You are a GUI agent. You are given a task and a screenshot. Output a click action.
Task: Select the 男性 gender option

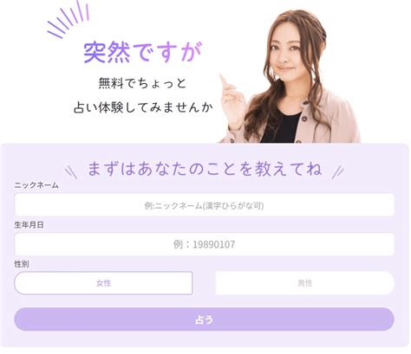click(x=304, y=283)
